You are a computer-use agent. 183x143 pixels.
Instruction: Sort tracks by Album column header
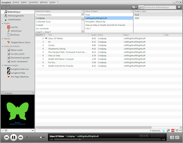coord(143,35)
